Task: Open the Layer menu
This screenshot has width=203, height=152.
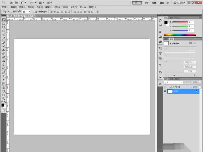Action: click(31, 7)
